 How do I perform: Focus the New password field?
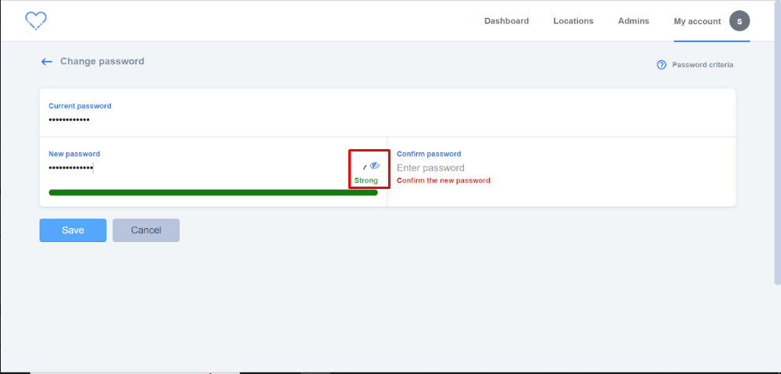pos(204,168)
